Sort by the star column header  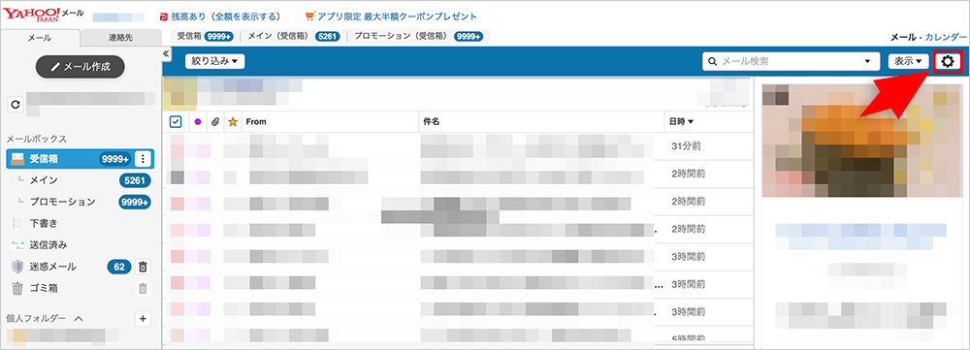pyautogui.click(x=233, y=122)
